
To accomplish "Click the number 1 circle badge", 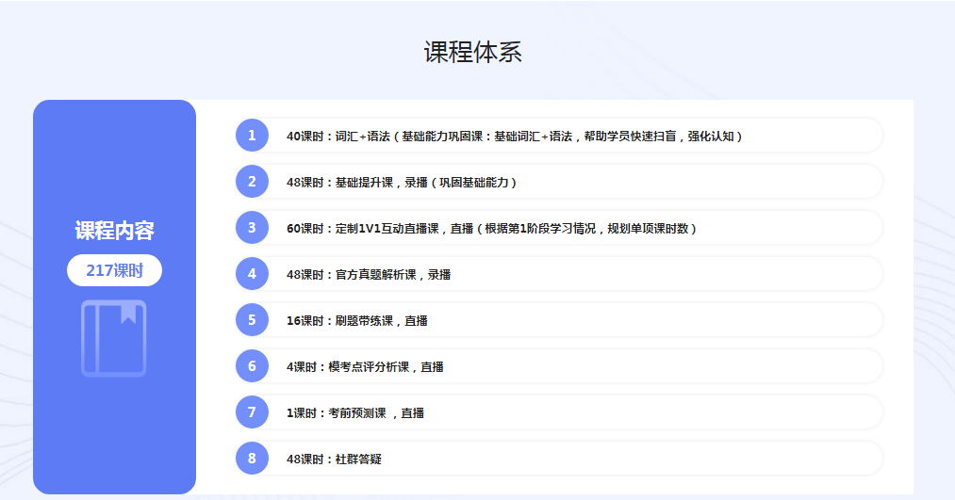I will [252, 136].
